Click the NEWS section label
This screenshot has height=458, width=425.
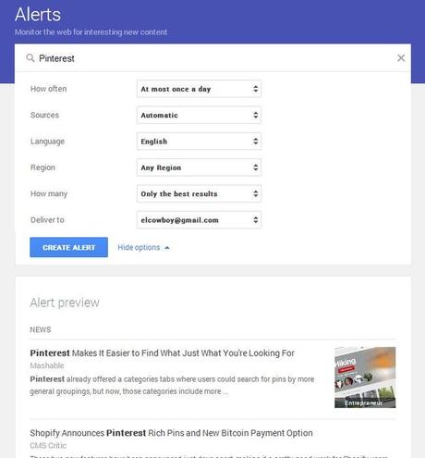point(41,329)
